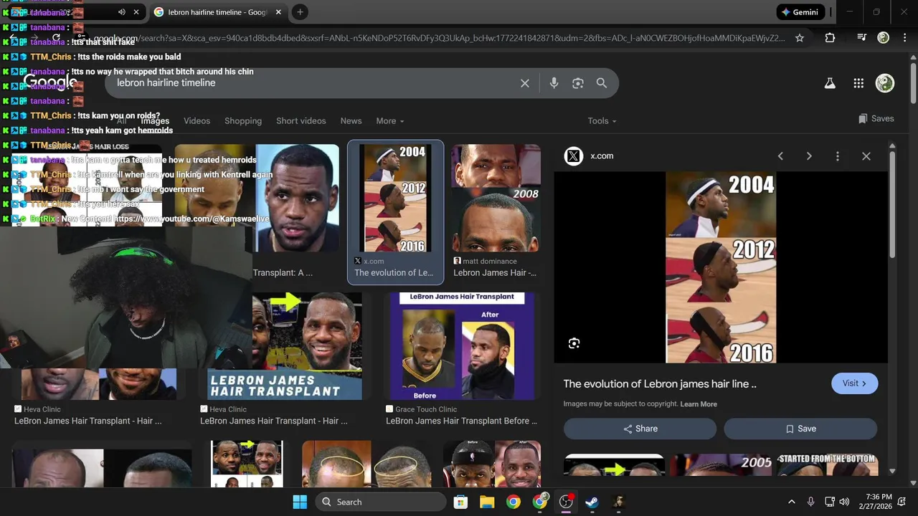Expand the Tools dropdown
The height and width of the screenshot is (516, 918).
tap(602, 121)
